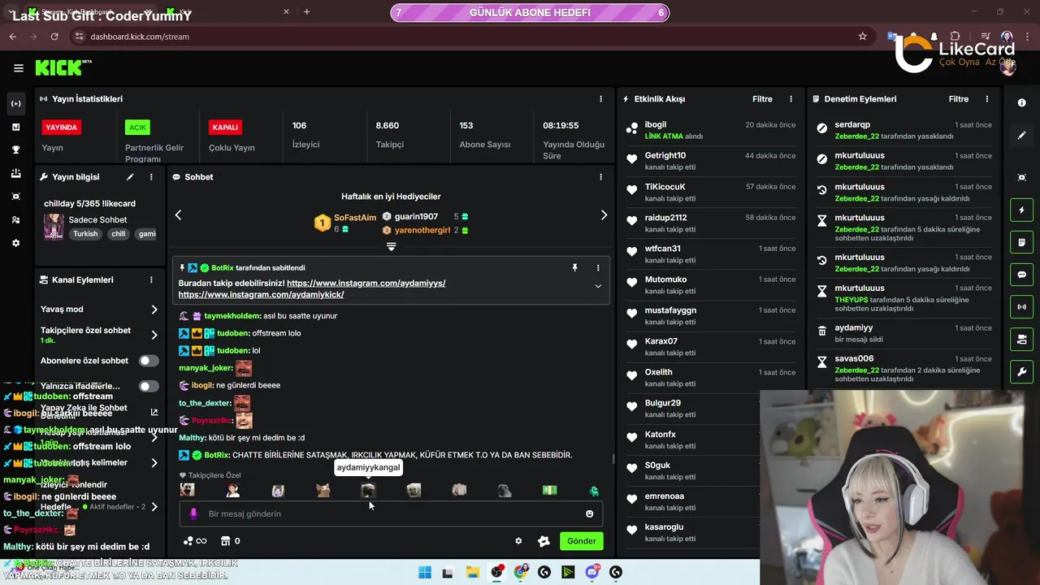Click the info icon in right toolbar
The image size is (1040, 585).
(1022, 103)
